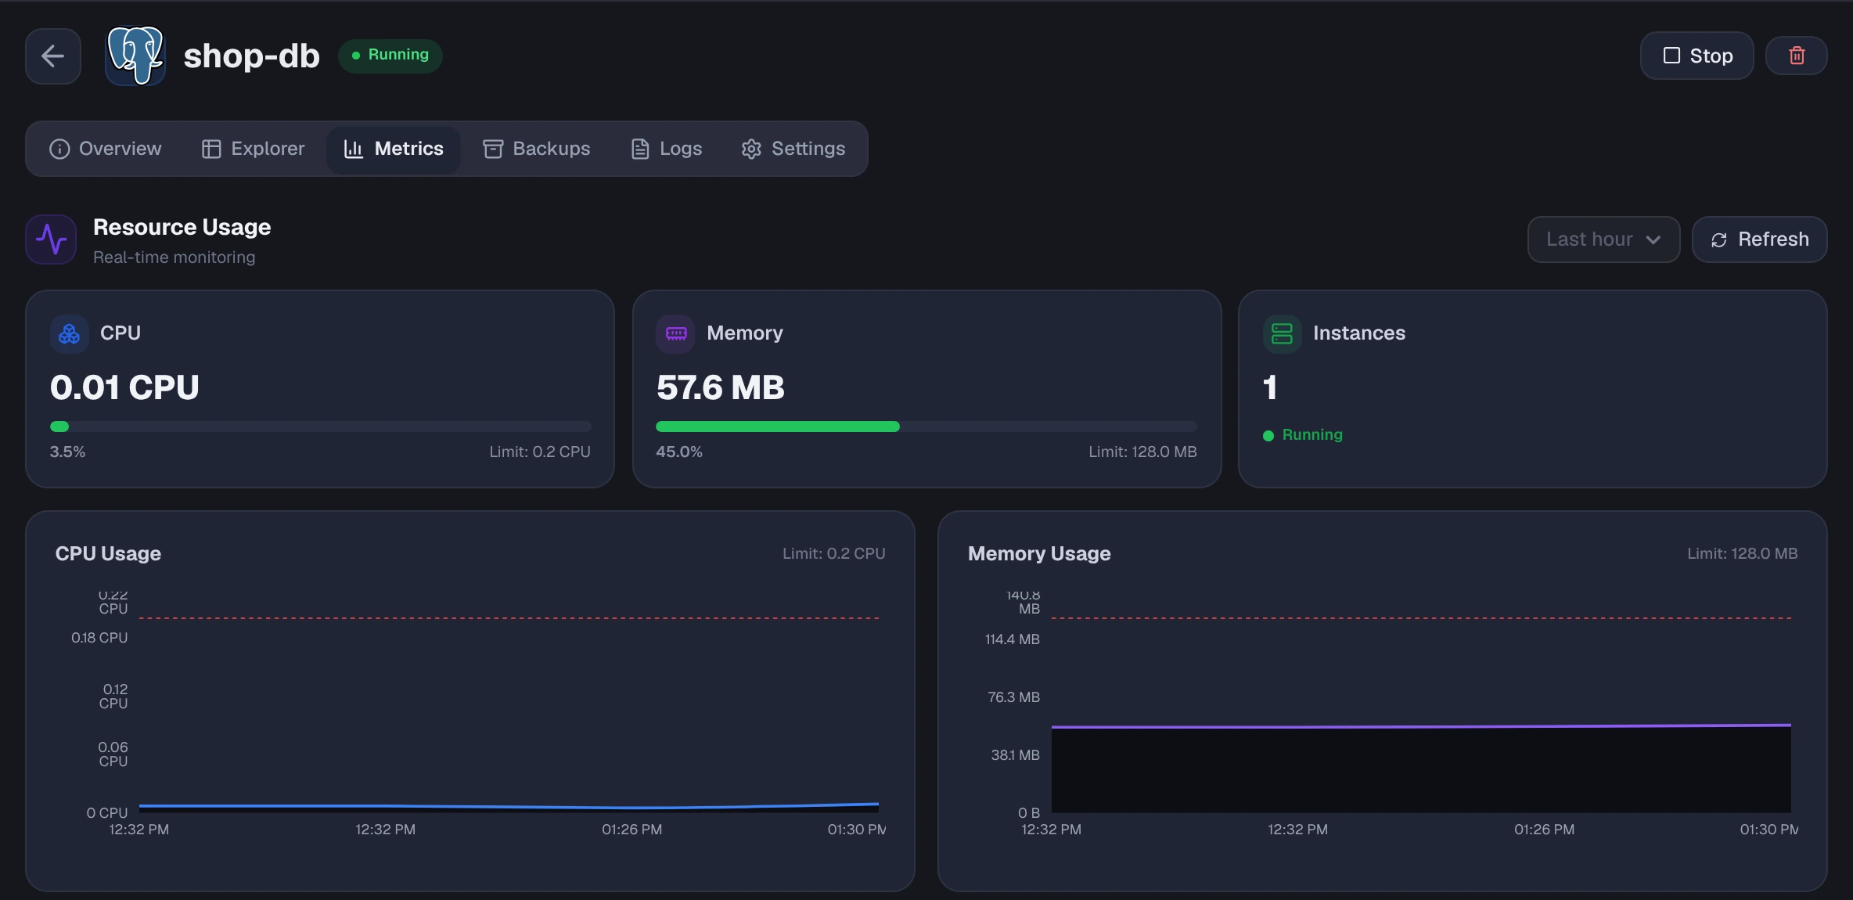Viewport: 1853px width, 900px height.
Task: Select the Metrics tab
Action: (394, 149)
